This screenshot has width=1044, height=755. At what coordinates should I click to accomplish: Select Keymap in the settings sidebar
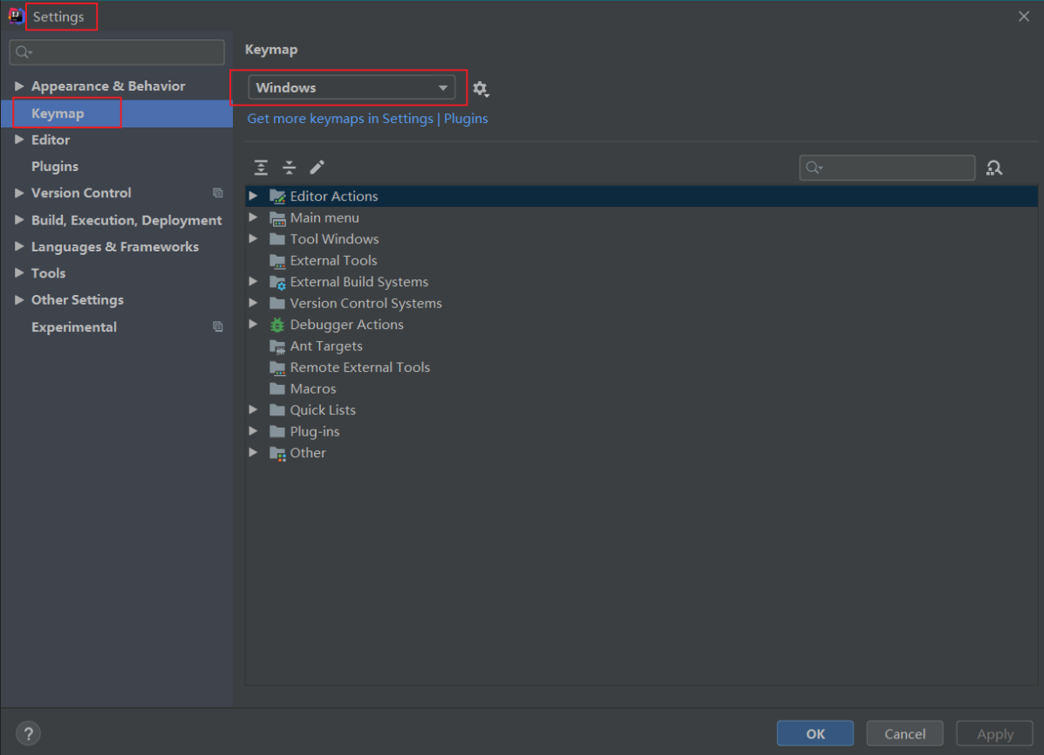coord(117,113)
